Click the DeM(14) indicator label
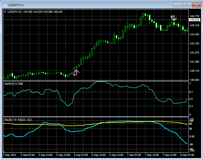The image size is (203, 160). (x=14, y=84)
